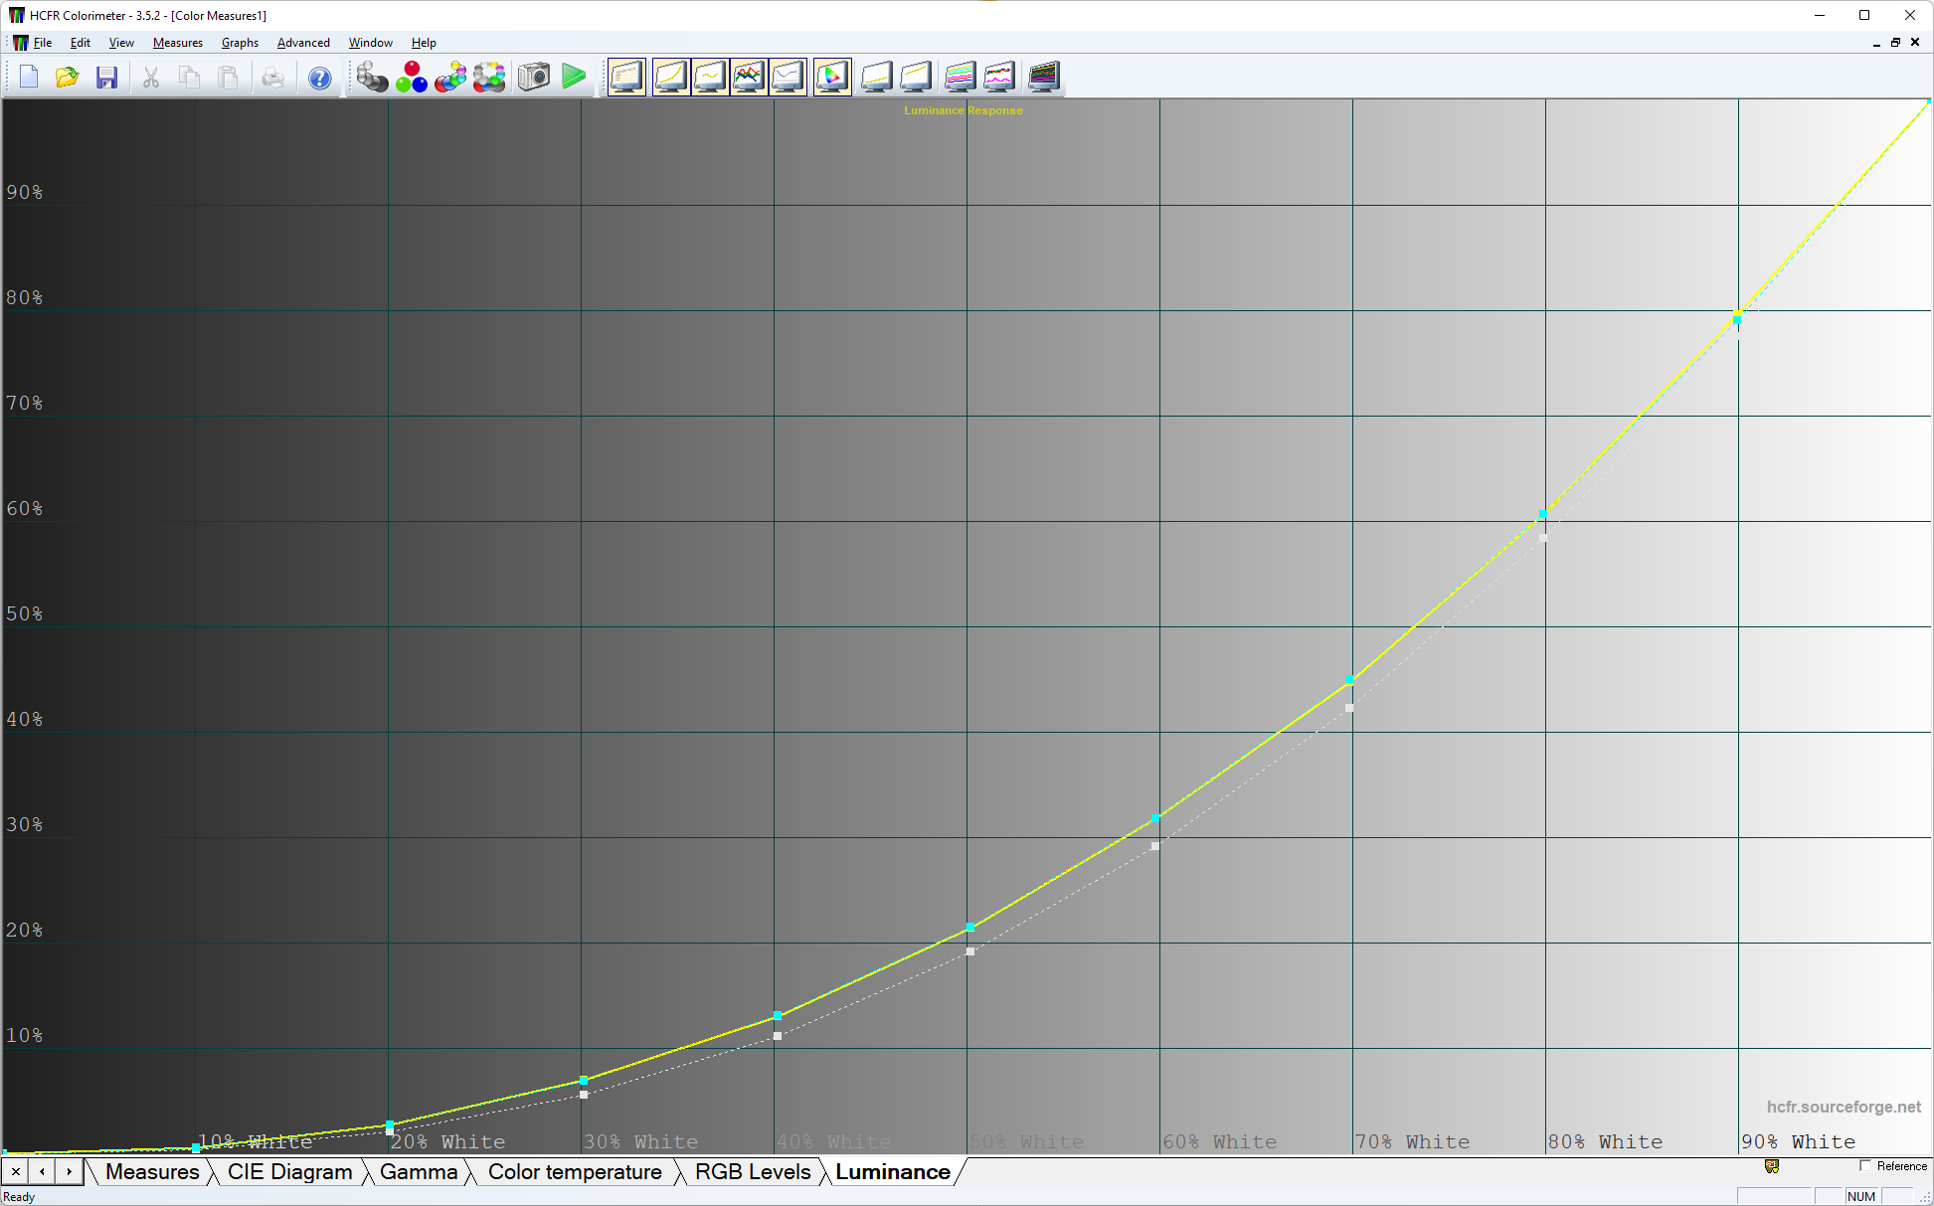This screenshot has width=1934, height=1206.
Task: Click the Luminance tab at bottom
Action: tap(889, 1171)
